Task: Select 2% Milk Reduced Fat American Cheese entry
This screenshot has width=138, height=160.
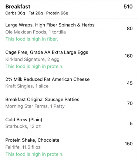Action: point(69,83)
